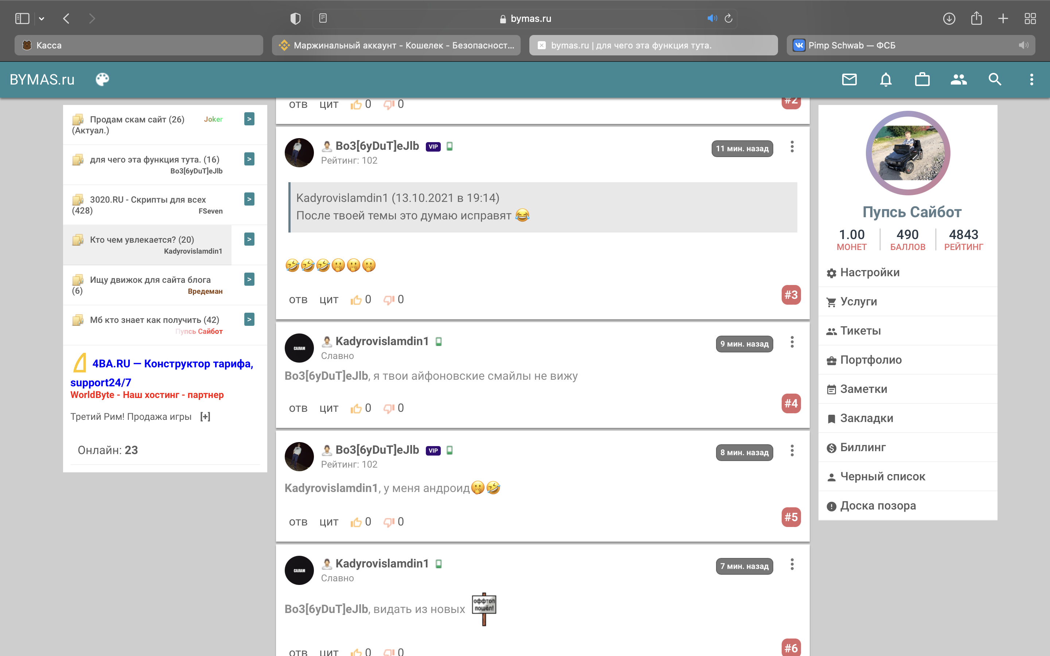The image size is (1050, 656).
Task: Mute the Pimp Schwab tab audio
Action: (x=1023, y=45)
